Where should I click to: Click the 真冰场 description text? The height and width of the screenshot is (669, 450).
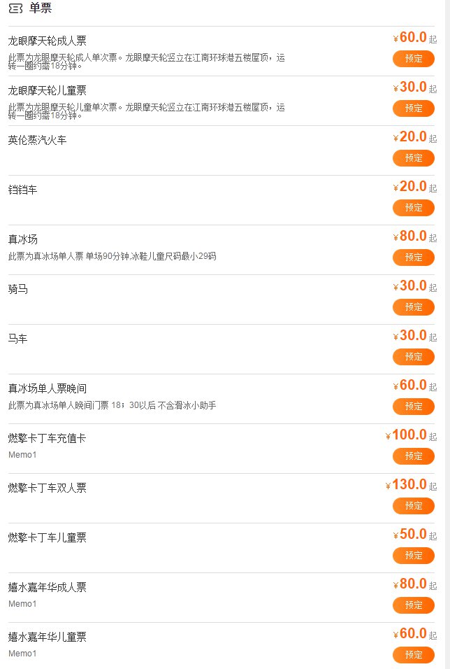click(x=112, y=257)
